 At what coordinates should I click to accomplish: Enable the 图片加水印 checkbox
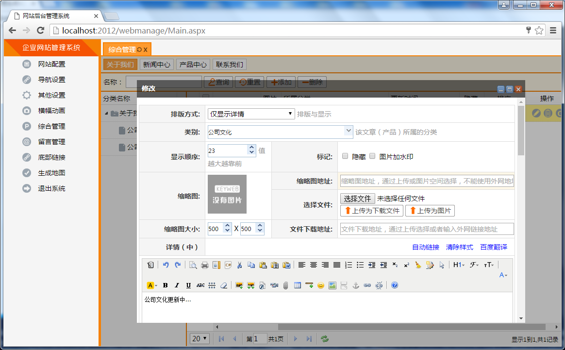coord(373,156)
